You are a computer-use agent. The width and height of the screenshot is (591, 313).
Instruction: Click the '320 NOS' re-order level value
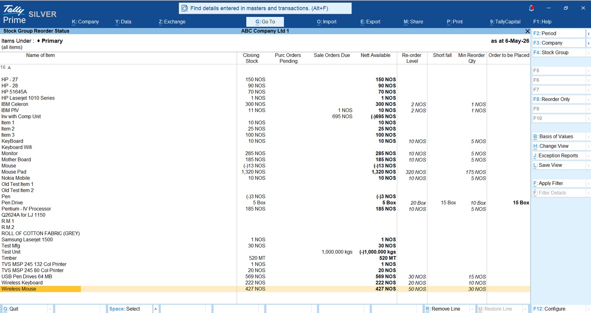416,172
